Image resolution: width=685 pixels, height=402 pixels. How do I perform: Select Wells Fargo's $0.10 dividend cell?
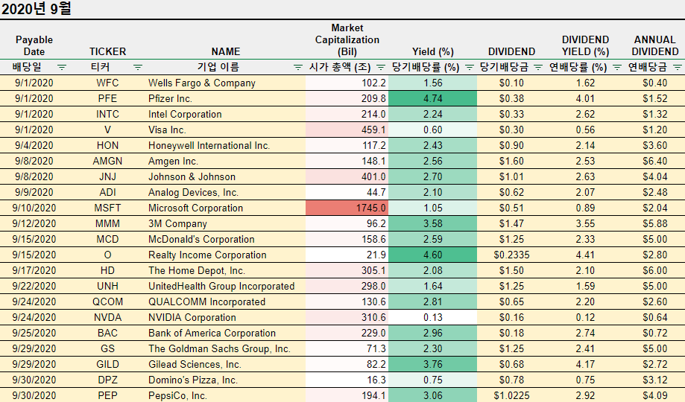511,83
